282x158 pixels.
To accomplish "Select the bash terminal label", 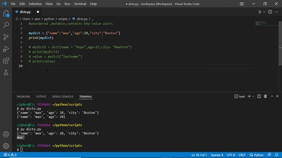I will pos(240,97).
